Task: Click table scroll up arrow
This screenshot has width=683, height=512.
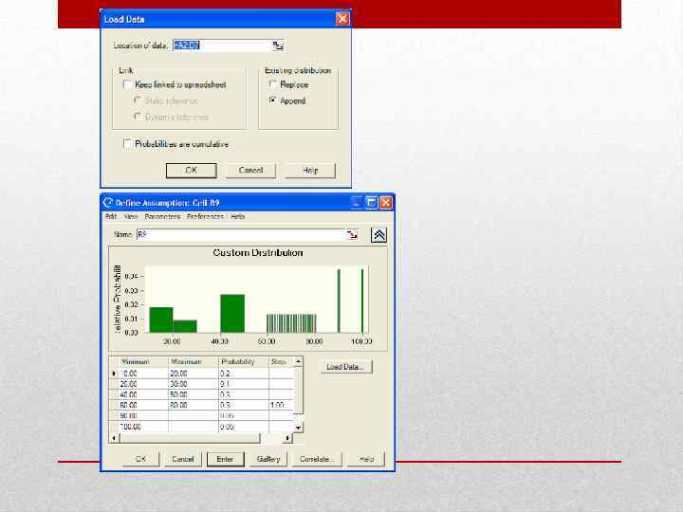Action: [x=299, y=361]
